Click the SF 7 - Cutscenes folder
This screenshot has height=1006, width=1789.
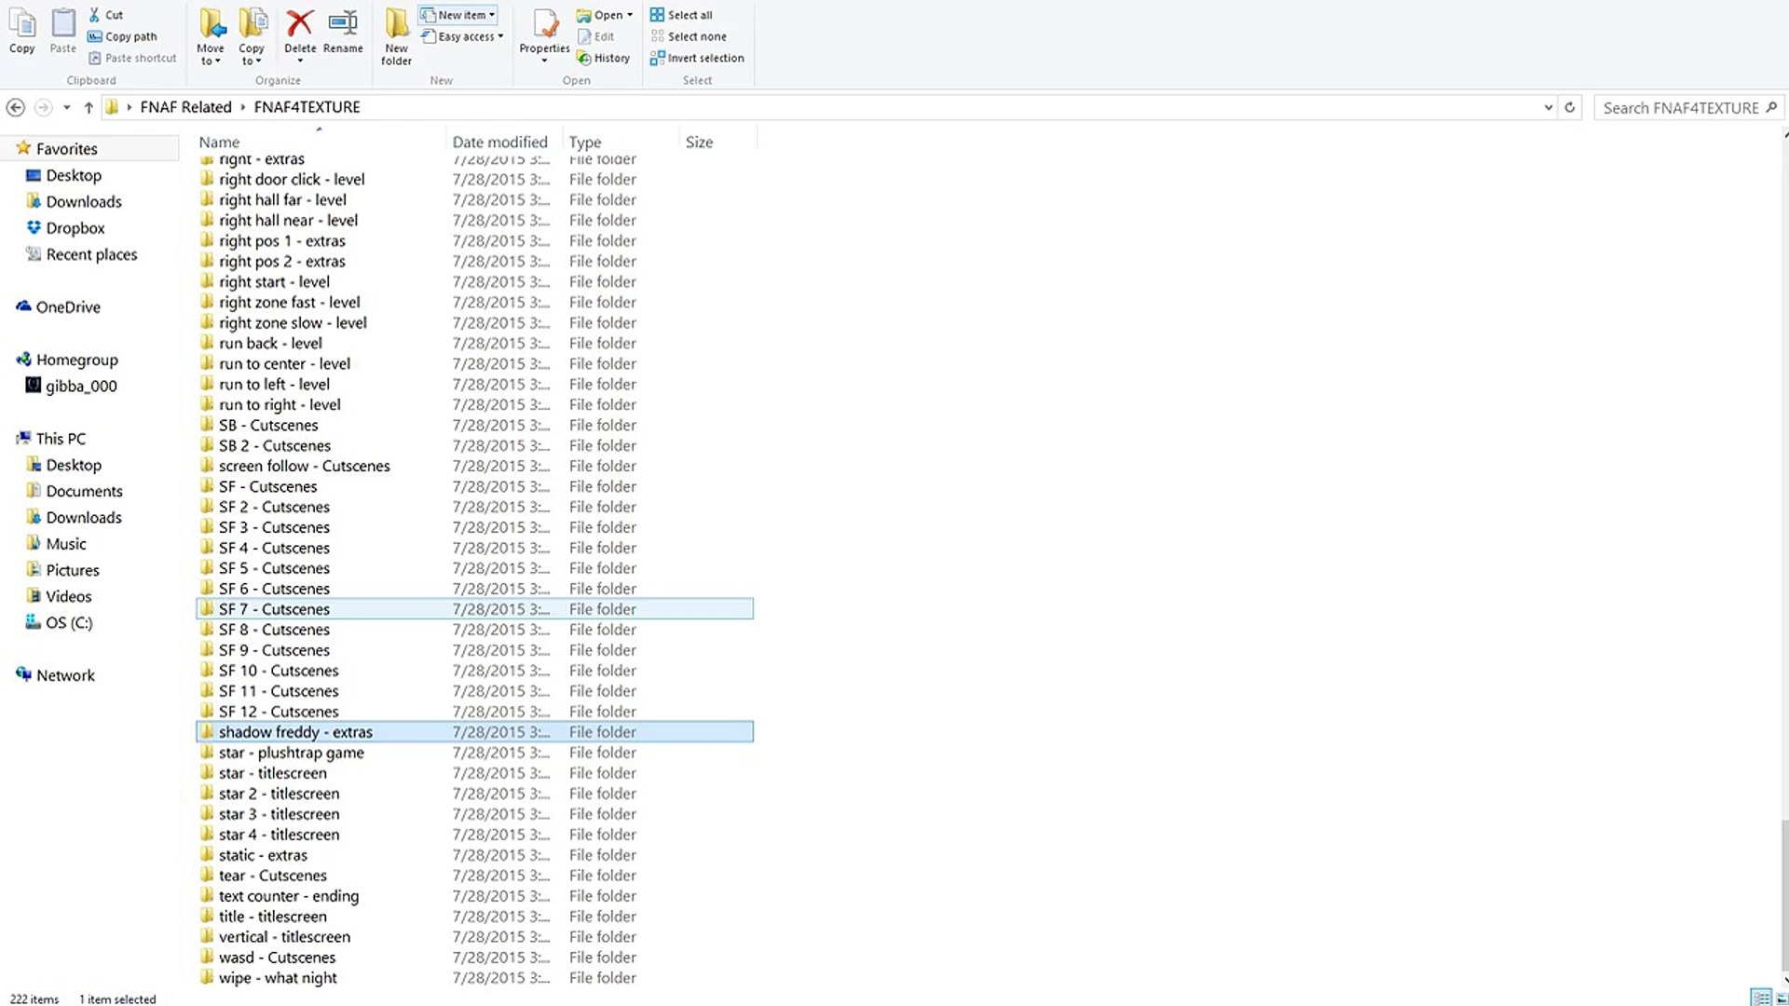click(x=274, y=608)
